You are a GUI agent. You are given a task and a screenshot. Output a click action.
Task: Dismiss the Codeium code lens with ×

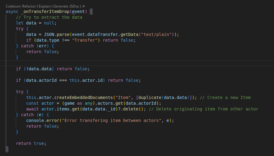[x=84, y=6]
